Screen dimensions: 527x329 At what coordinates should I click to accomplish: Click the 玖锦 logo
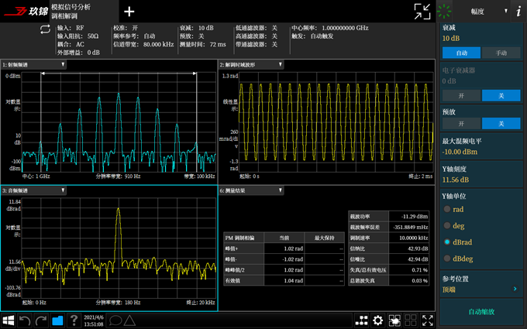[x=26, y=12]
